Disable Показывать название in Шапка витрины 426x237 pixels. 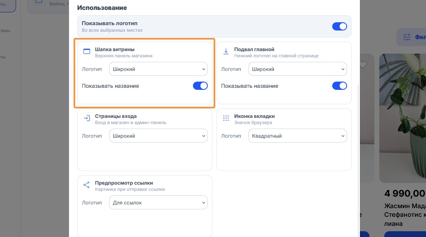pyautogui.click(x=200, y=86)
